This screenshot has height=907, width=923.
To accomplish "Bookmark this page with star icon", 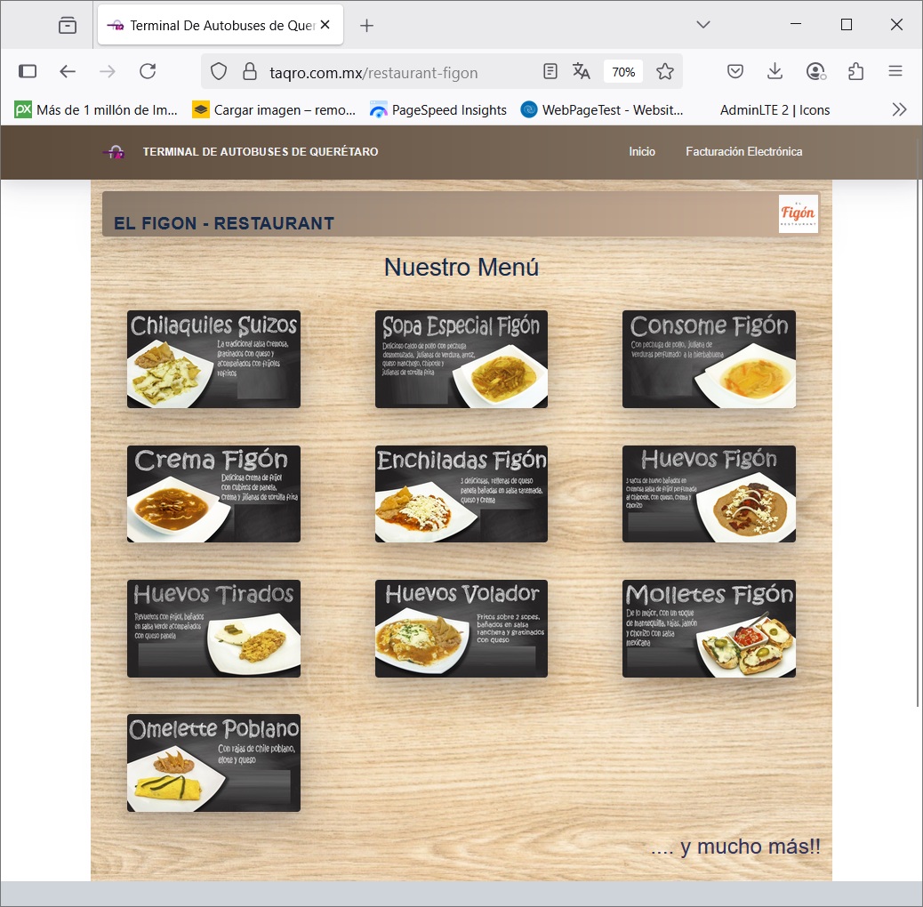I will 664,72.
